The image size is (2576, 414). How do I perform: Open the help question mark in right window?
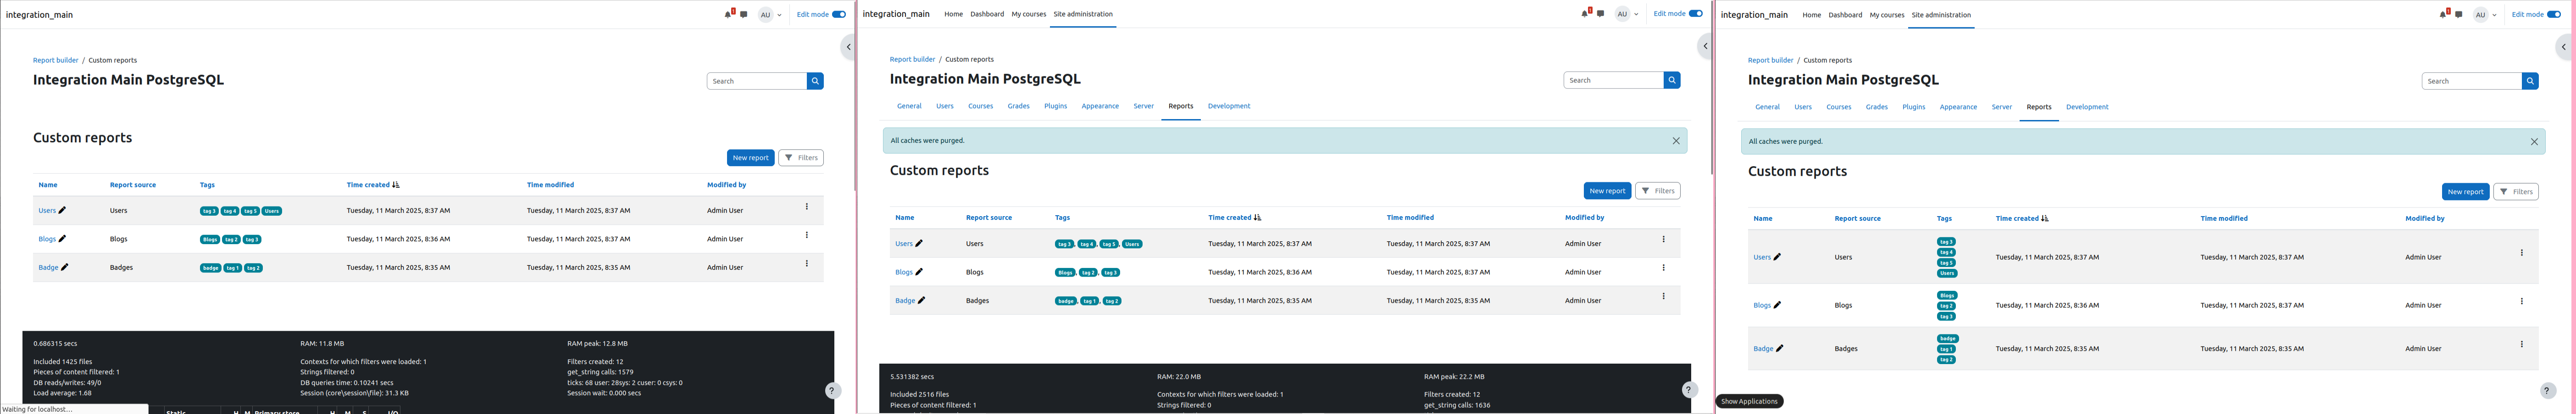(x=2547, y=390)
